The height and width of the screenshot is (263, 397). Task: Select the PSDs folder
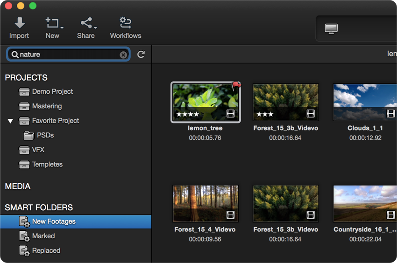[x=45, y=135]
